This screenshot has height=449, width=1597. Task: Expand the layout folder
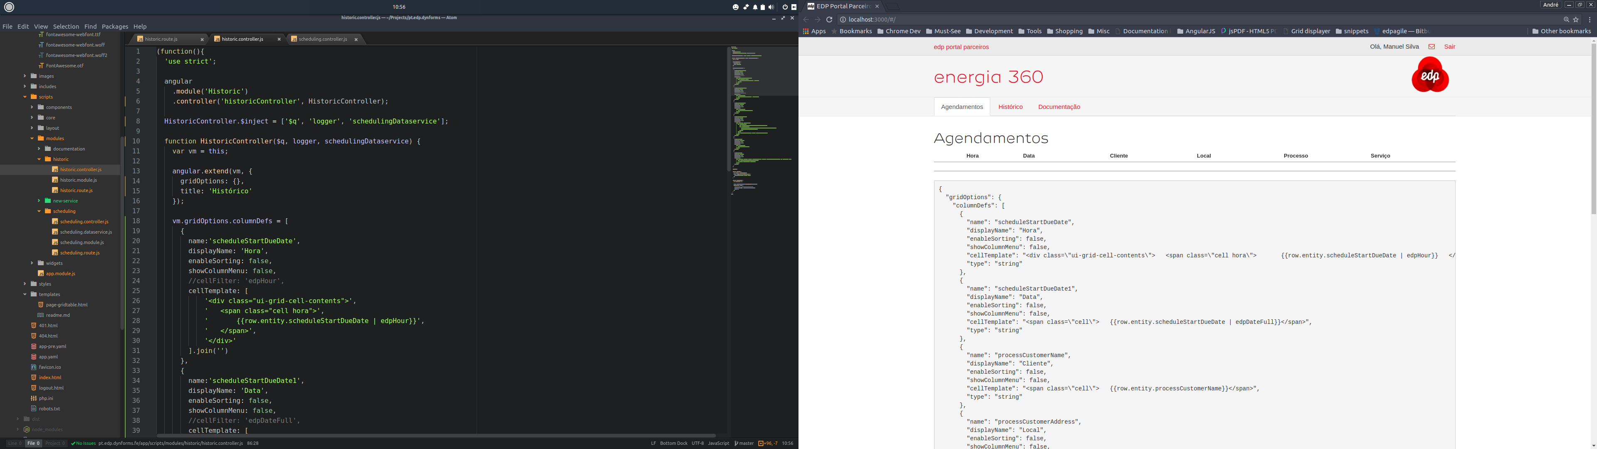(x=32, y=128)
